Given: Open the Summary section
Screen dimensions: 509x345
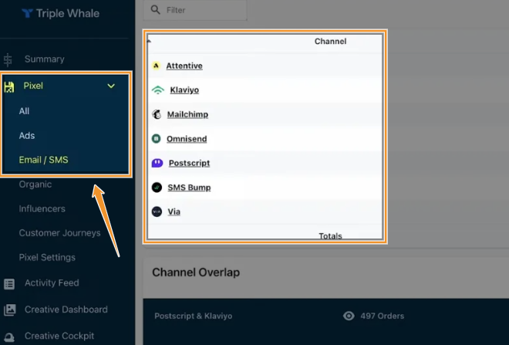Looking at the screenshot, I should coord(44,59).
